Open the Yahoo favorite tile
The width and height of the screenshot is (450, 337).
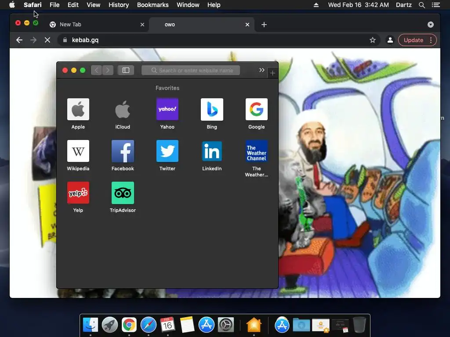167,109
